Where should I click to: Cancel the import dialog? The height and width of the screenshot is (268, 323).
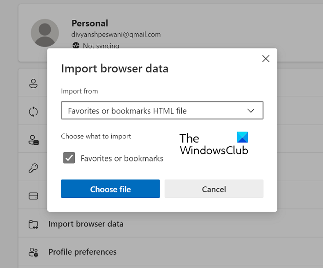click(x=214, y=189)
